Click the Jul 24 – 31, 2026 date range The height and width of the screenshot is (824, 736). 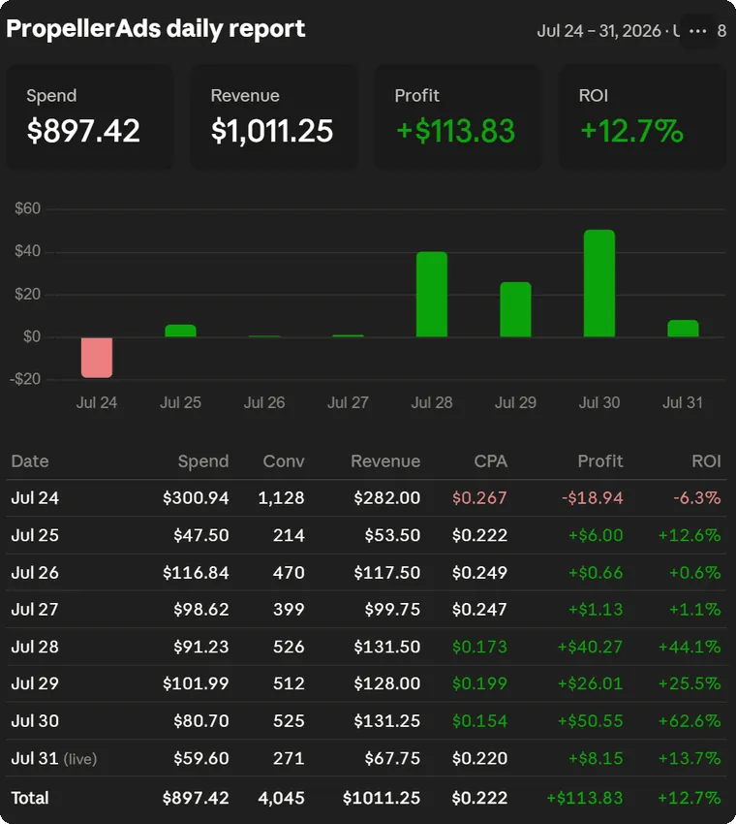click(599, 31)
